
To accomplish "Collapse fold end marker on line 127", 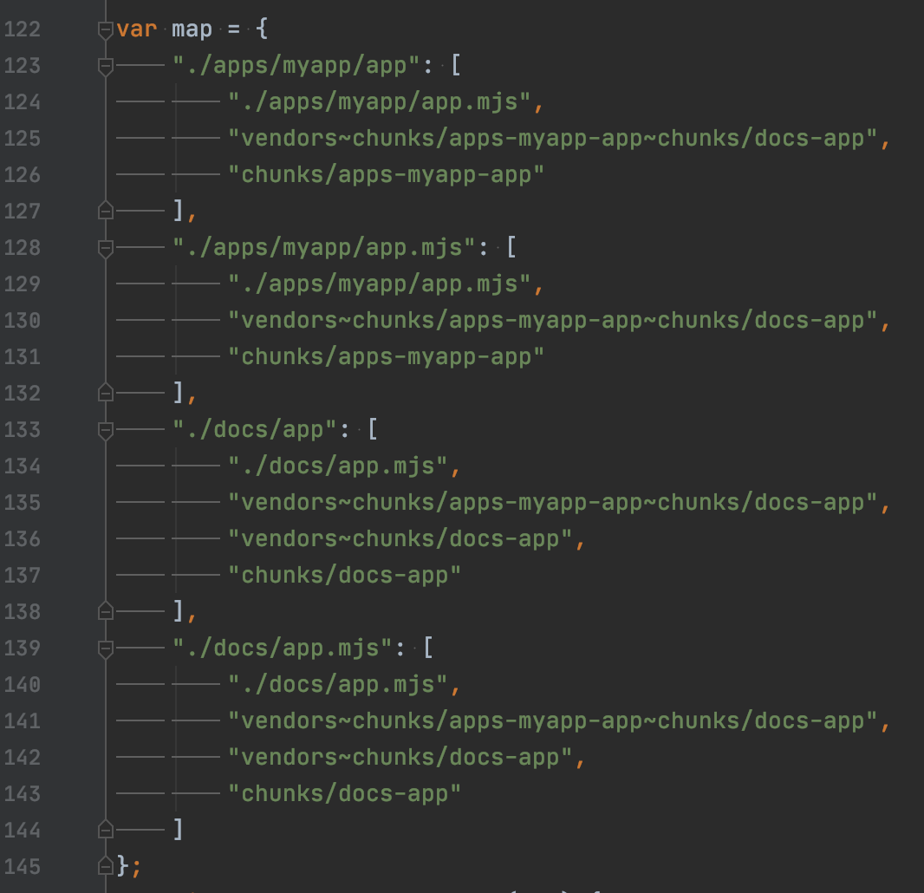I will click(x=106, y=211).
